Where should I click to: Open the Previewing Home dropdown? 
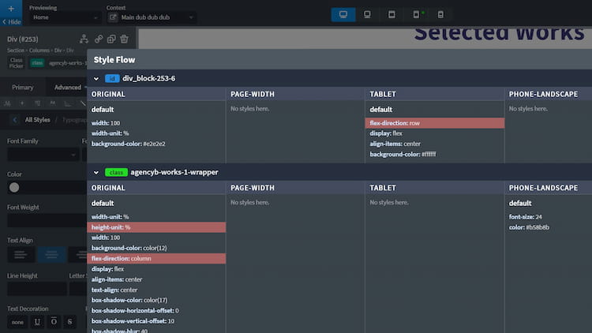[65, 17]
